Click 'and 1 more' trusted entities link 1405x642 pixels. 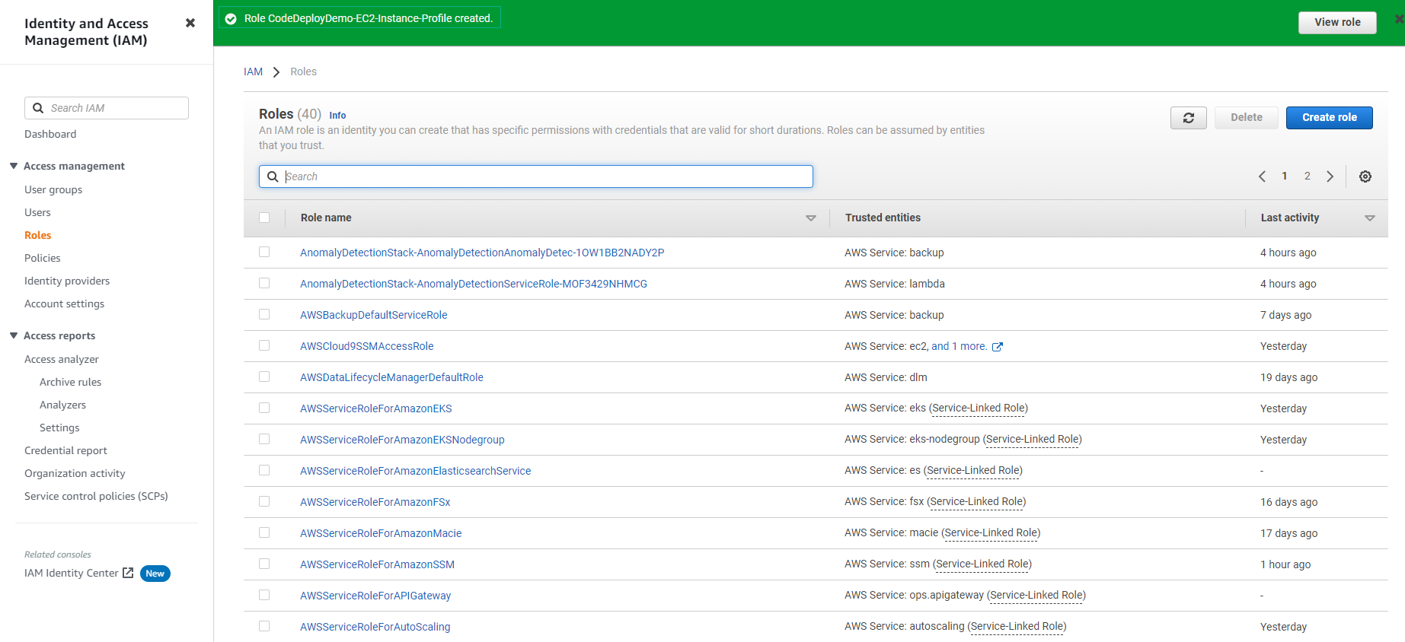click(x=959, y=346)
